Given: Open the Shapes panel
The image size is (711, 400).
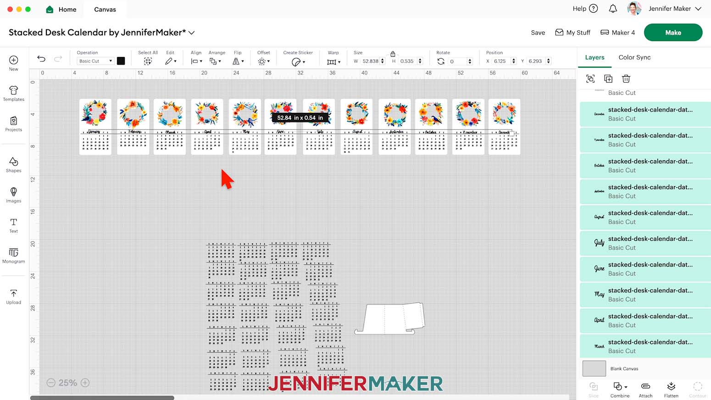Looking at the screenshot, I should tap(14, 165).
